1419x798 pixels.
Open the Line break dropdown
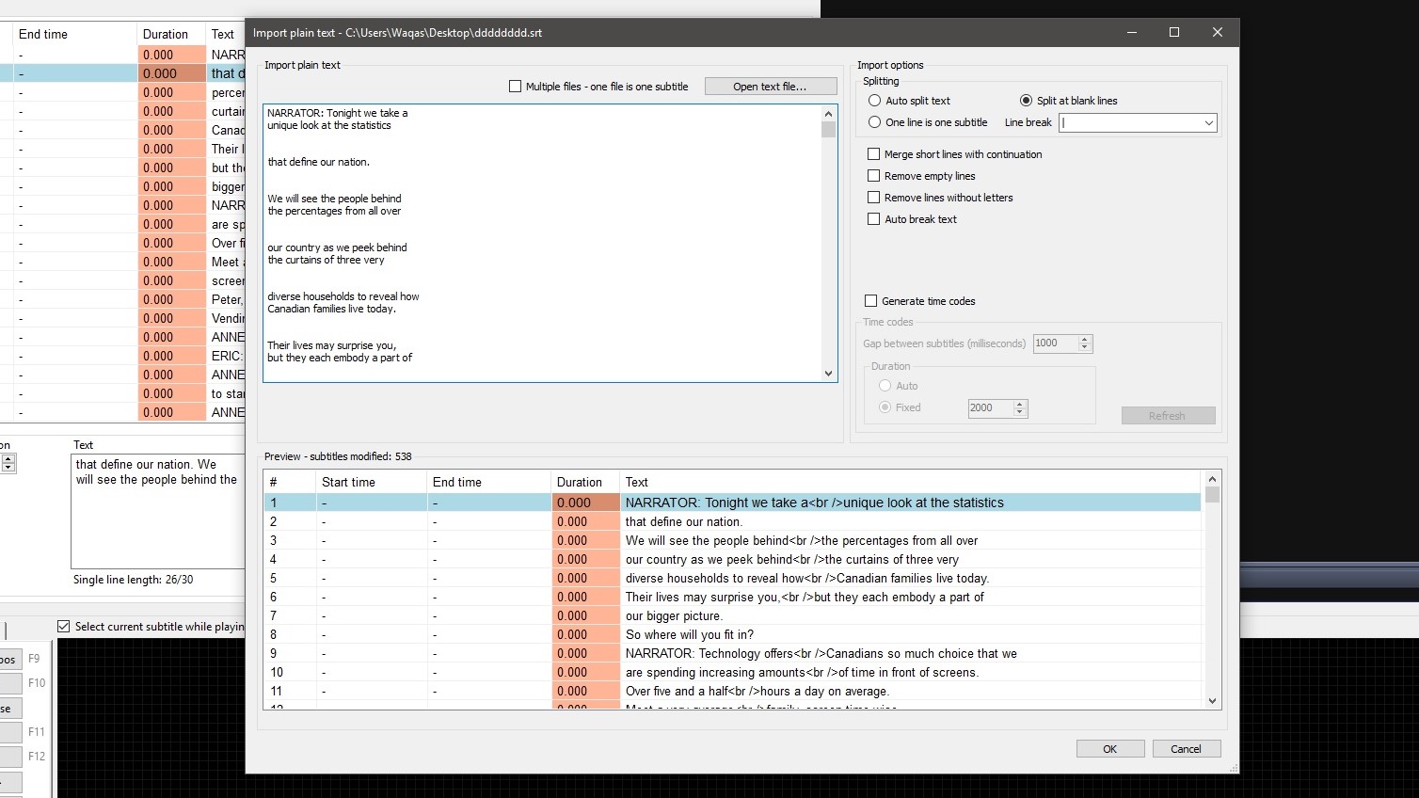coord(1211,122)
